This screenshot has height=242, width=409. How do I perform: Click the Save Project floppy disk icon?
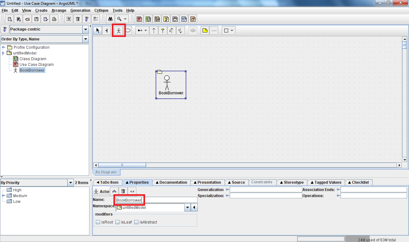tap(36, 19)
